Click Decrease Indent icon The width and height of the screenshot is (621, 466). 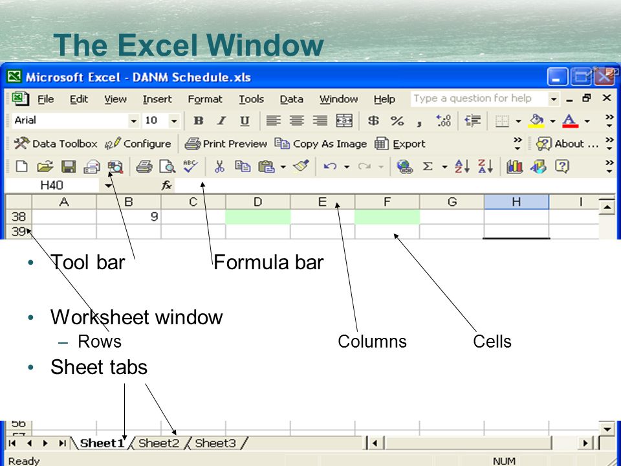click(x=472, y=120)
